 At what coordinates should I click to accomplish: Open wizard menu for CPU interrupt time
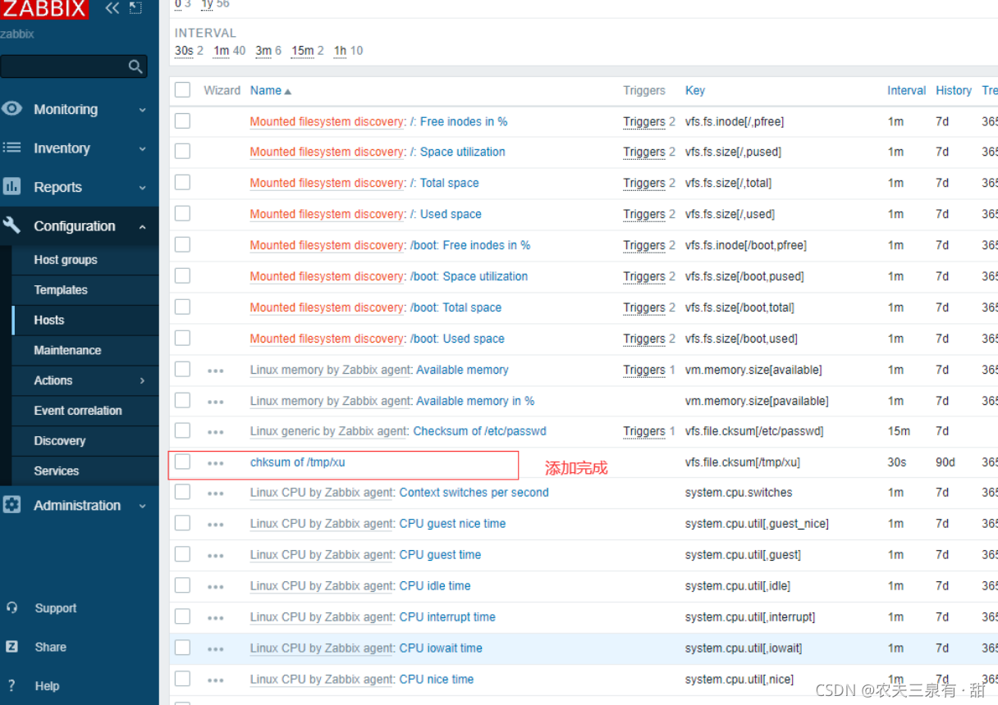pos(216,618)
